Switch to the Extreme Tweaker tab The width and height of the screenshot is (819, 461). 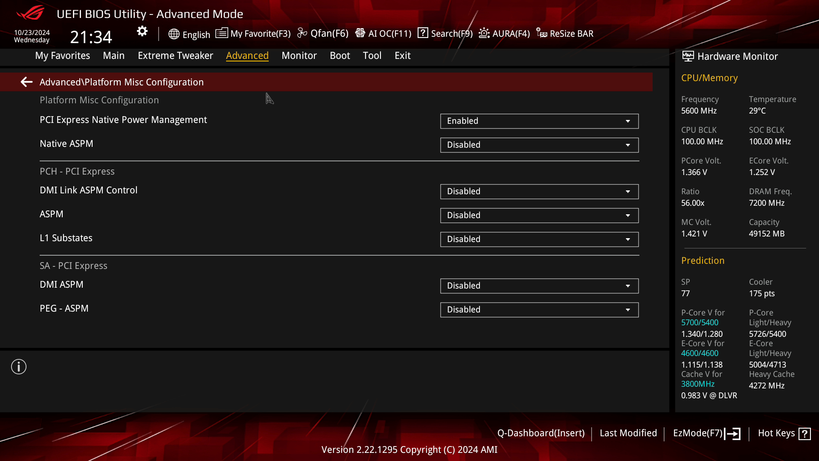(175, 55)
